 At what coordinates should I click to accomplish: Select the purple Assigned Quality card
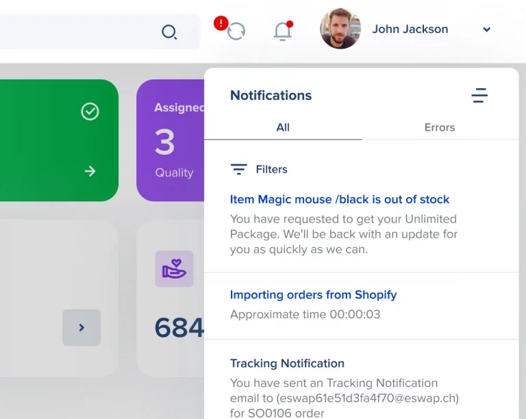(x=171, y=140)
